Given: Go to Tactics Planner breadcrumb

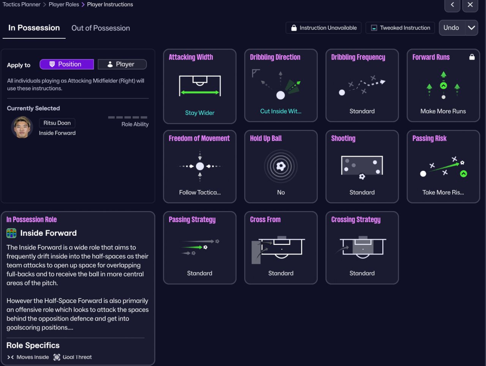Looking at the screenshot, I should tap(22, 5).
